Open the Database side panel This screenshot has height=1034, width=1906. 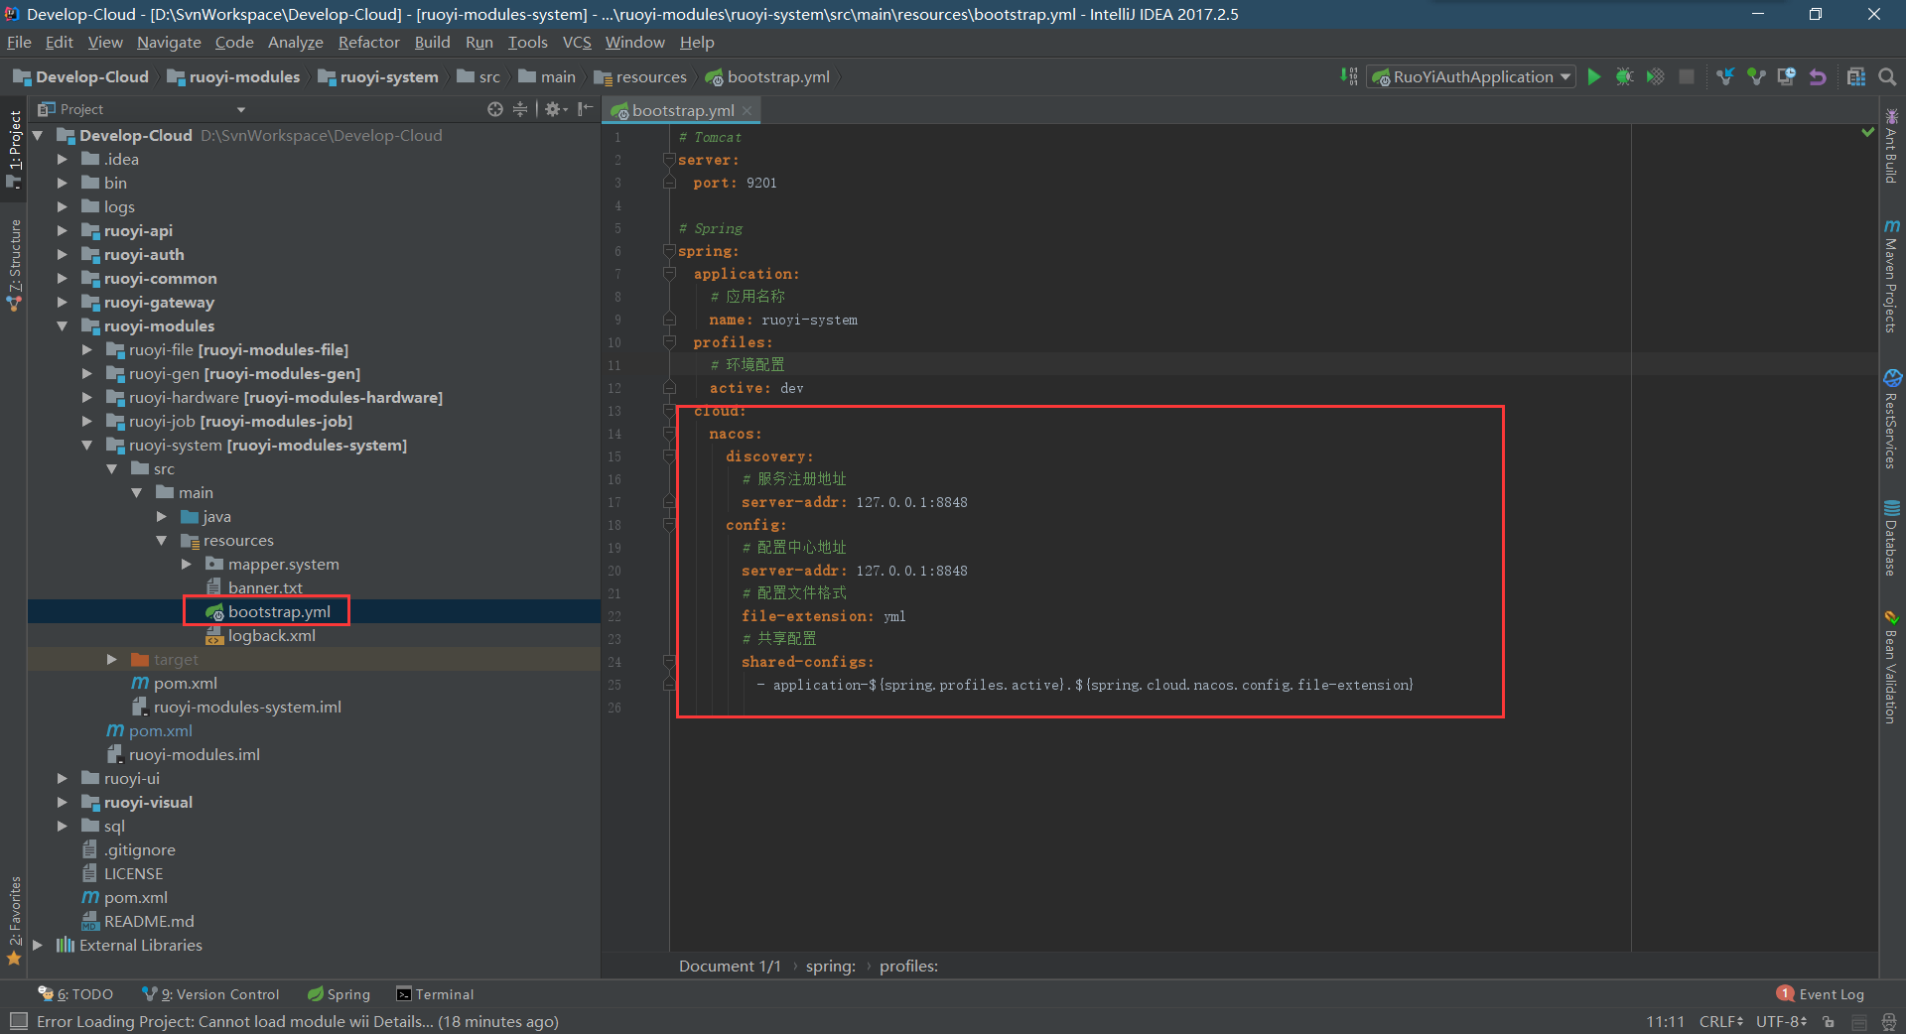click(x=1891, y=538)
